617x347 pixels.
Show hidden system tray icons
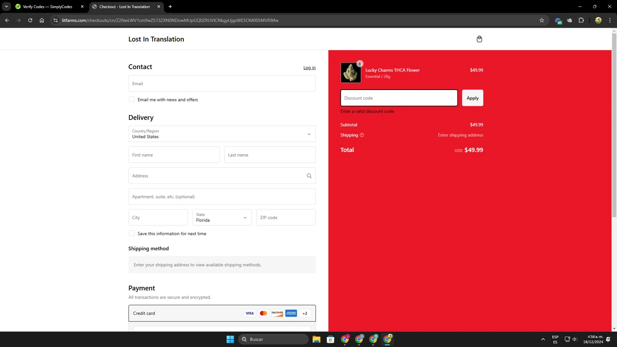click(543, 339)
